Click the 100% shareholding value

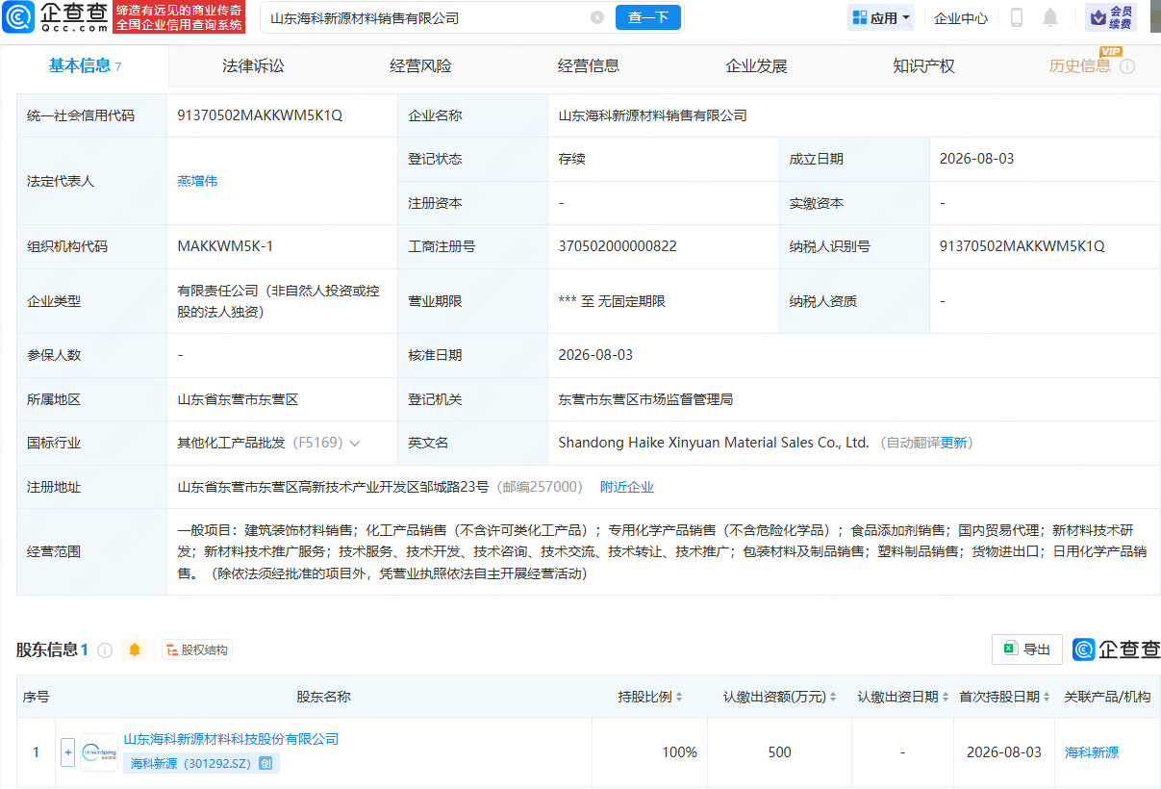click(x=679, y=752)
